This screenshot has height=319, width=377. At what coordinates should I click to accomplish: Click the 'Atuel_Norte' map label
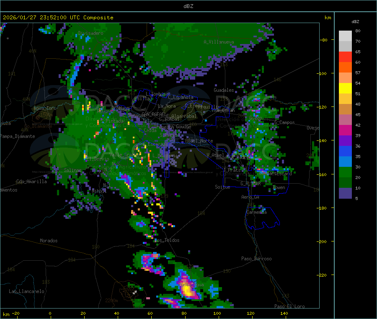pos(199,141)
